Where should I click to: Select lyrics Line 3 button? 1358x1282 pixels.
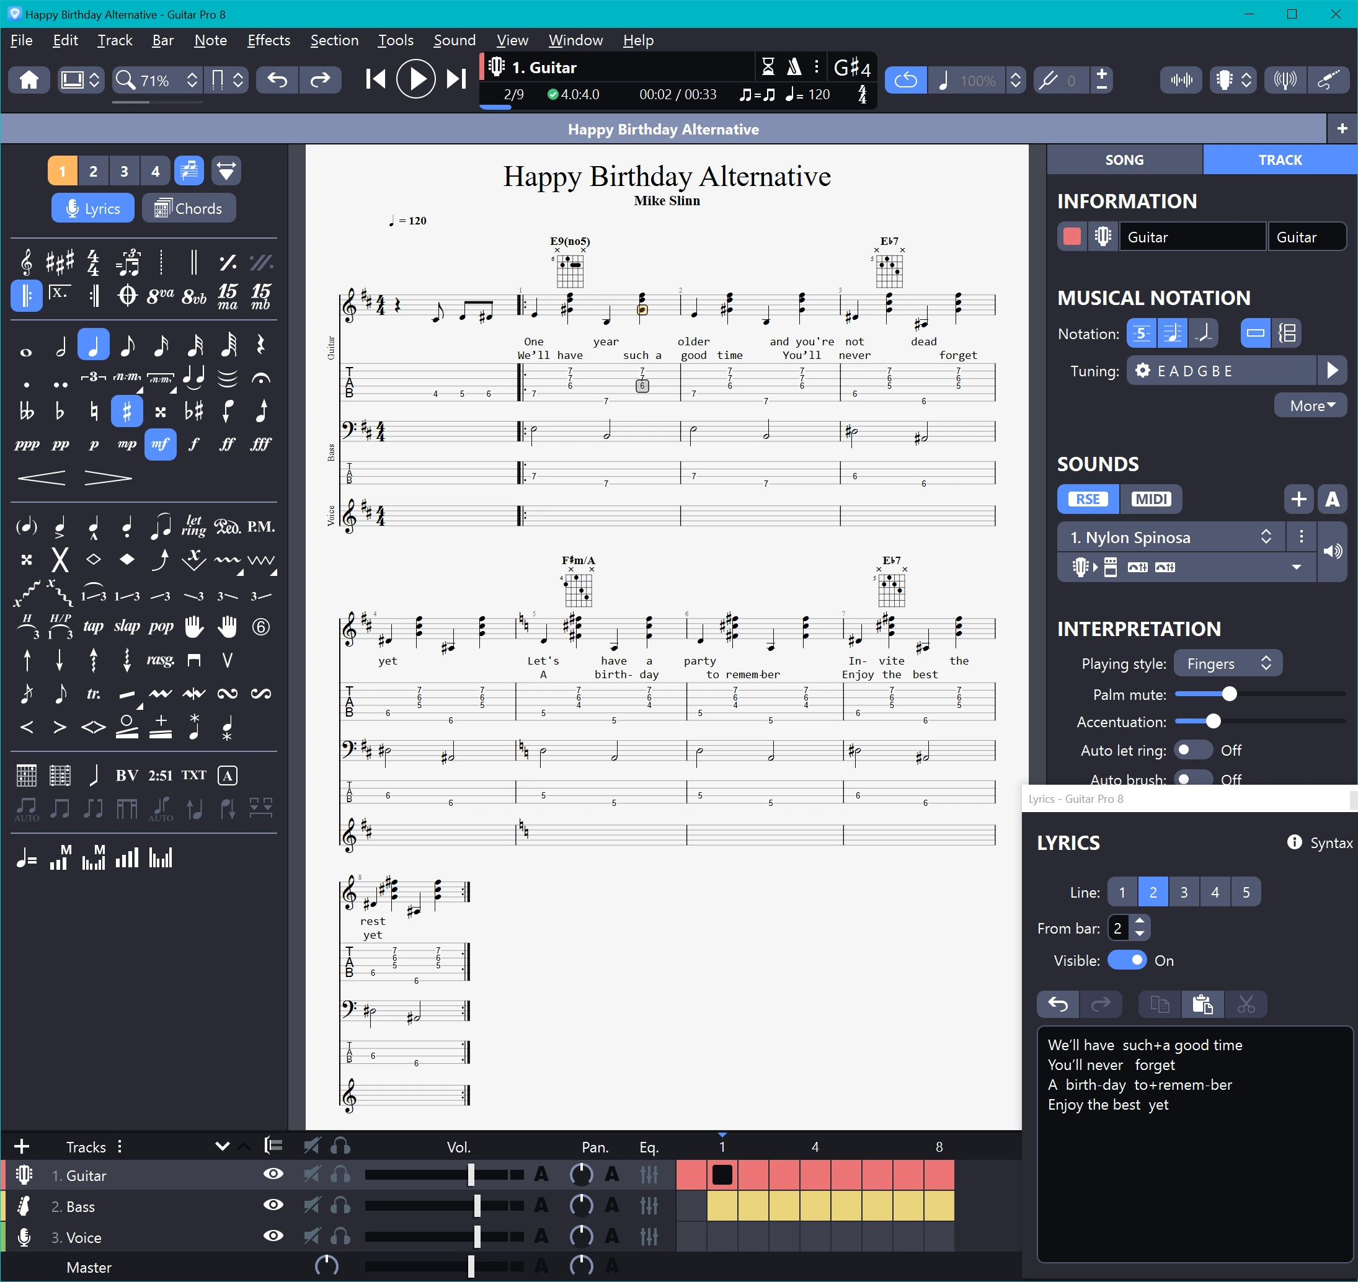(x=1184, y=893)
